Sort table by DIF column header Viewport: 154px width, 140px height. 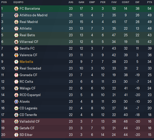[137, 2]
